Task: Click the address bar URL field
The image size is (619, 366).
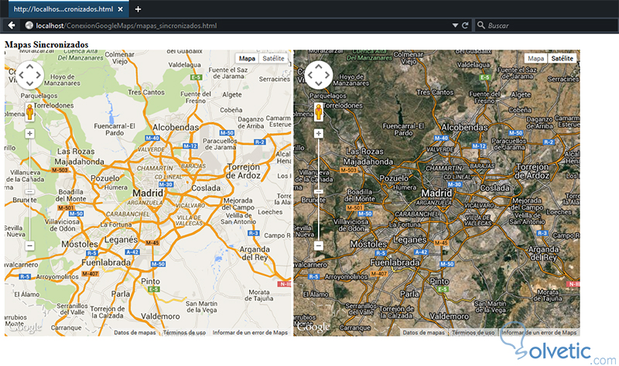Action: 237,26
